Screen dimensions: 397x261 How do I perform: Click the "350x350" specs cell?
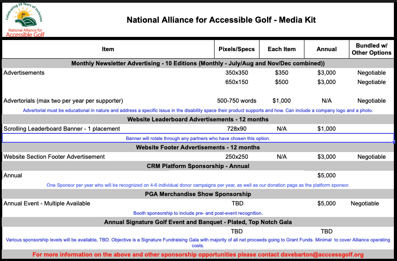pos(237,72)
